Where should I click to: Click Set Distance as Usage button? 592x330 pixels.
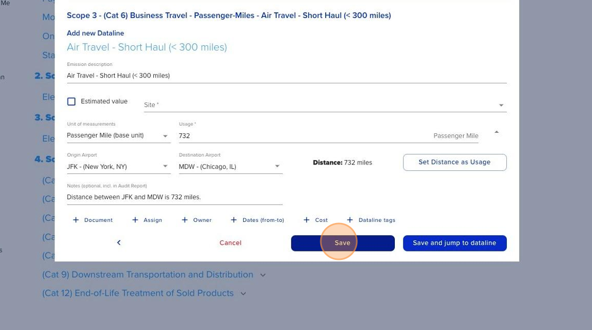(x=455, y=162)
